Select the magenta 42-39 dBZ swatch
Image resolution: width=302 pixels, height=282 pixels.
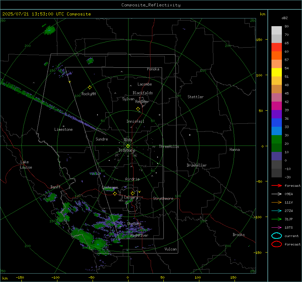[276, 106]
